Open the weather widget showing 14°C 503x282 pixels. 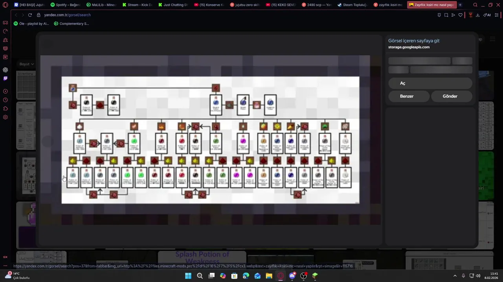18,276
